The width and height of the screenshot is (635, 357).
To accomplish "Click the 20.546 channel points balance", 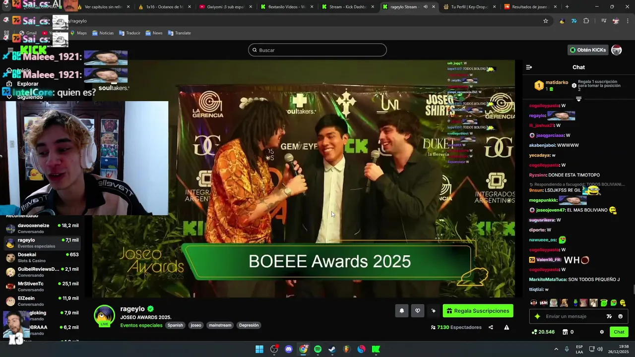I will pyautogui.click(x=543, y=332).
